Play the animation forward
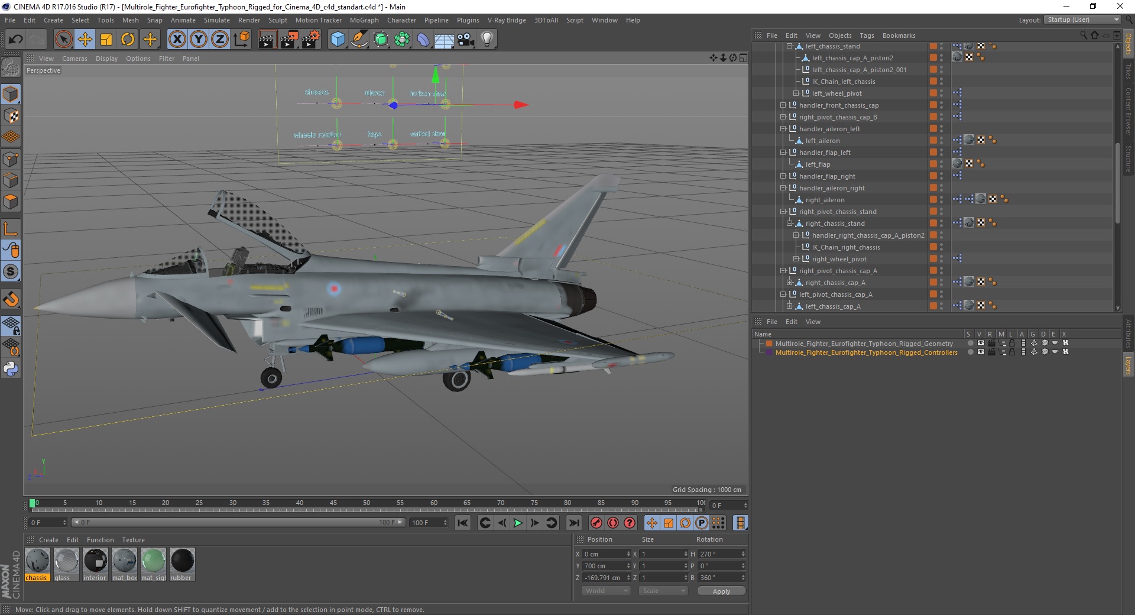The image size is (1135, 615). pyautogui.click(x=518, y=523)
